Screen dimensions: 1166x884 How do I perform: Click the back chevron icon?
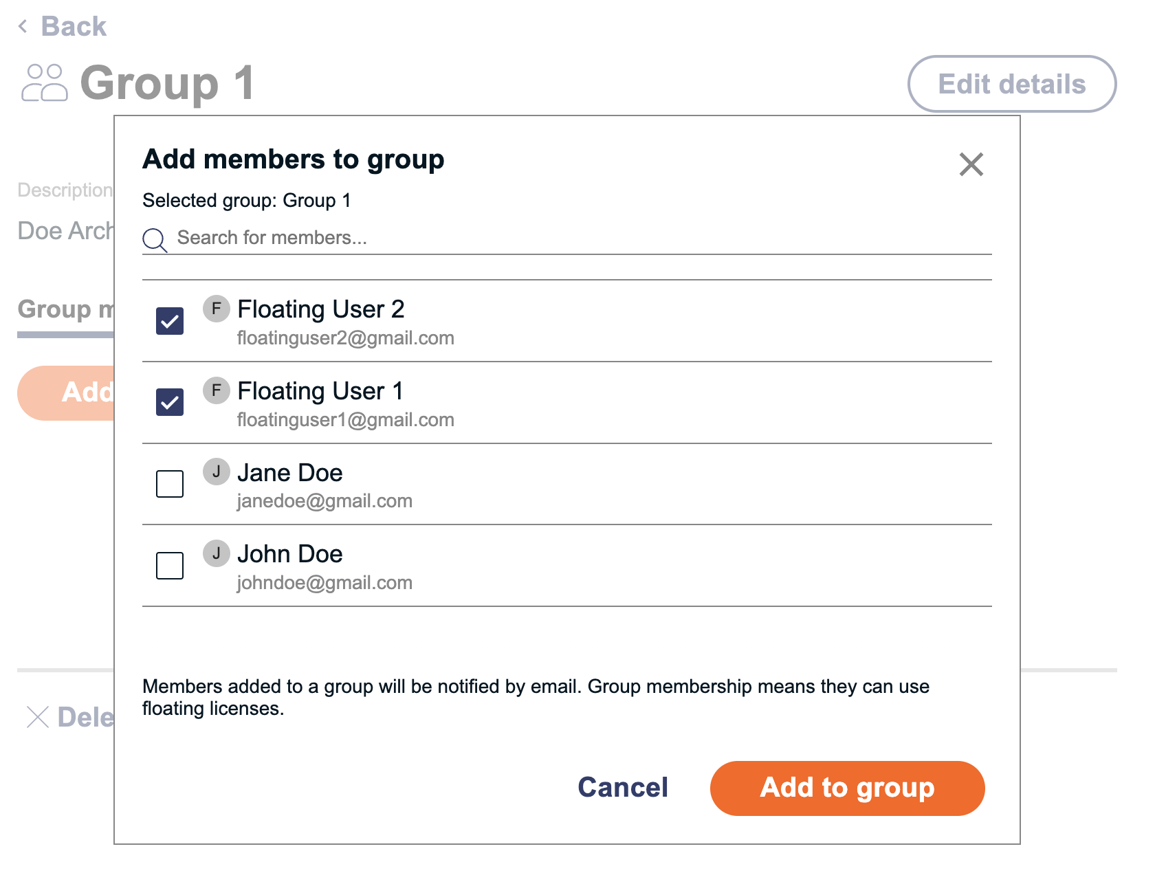(x=23, y=26)
